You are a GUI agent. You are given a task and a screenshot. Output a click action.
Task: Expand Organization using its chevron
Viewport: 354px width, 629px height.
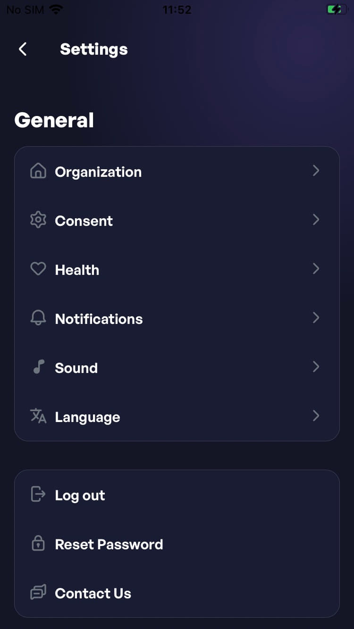click(x=316, y=171)
